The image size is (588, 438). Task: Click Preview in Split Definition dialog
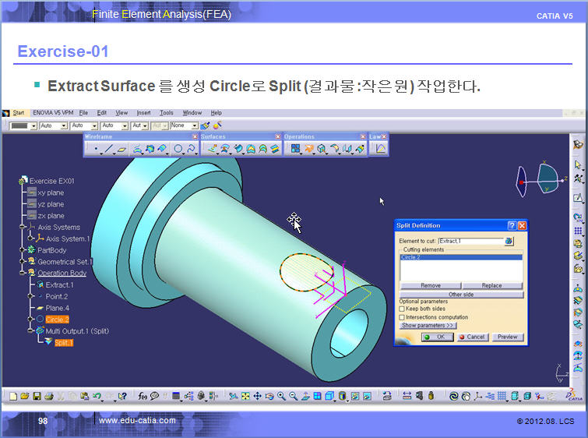[507, 337]
